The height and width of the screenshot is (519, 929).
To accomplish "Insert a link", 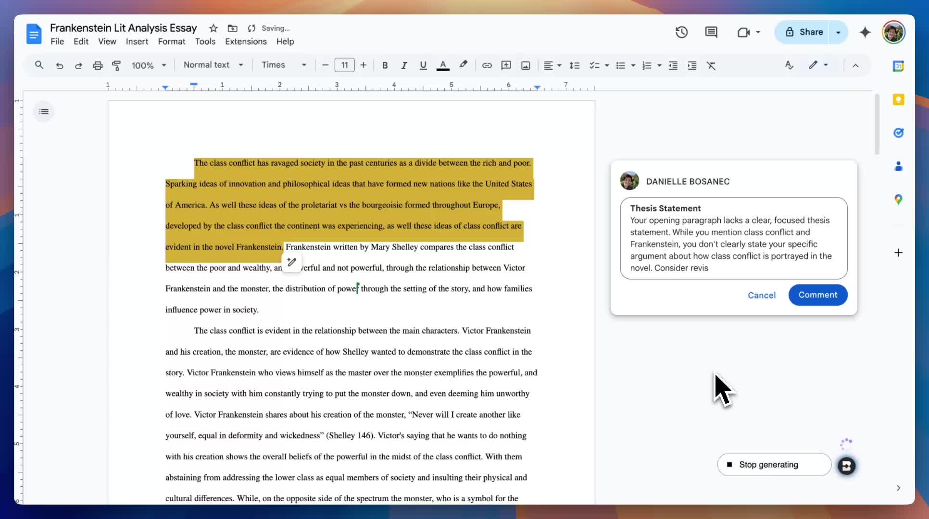I will tap(487, 65).
